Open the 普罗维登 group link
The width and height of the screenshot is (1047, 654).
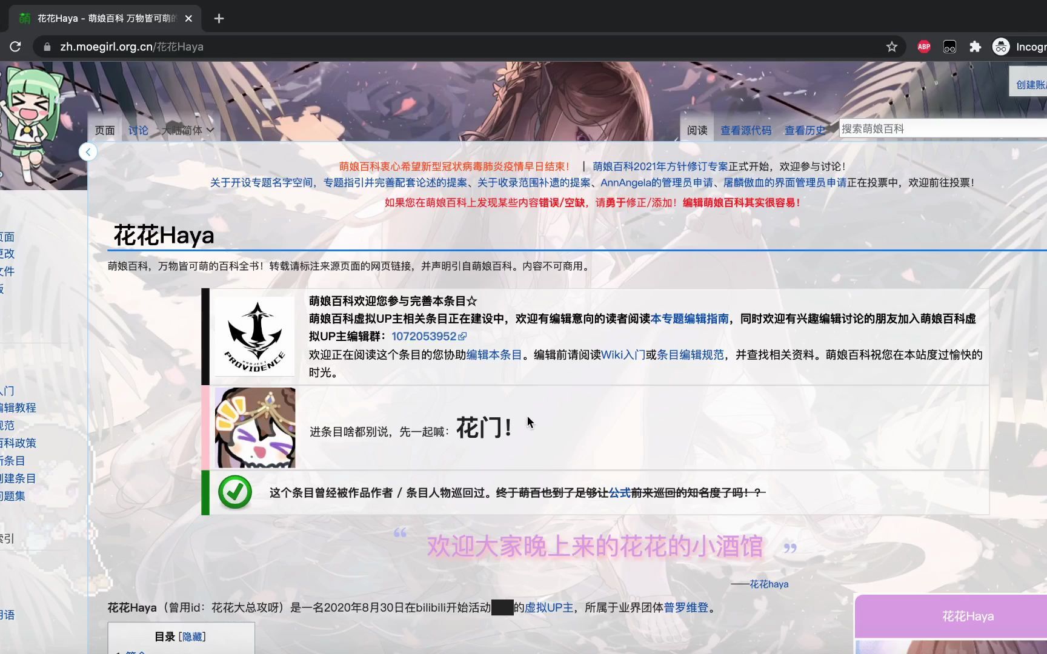click(686, 607)
